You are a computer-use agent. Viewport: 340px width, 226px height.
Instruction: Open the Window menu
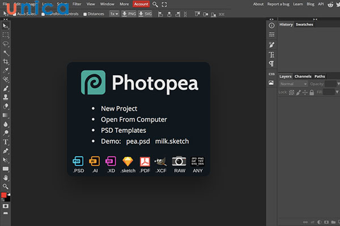coord(107,4)
